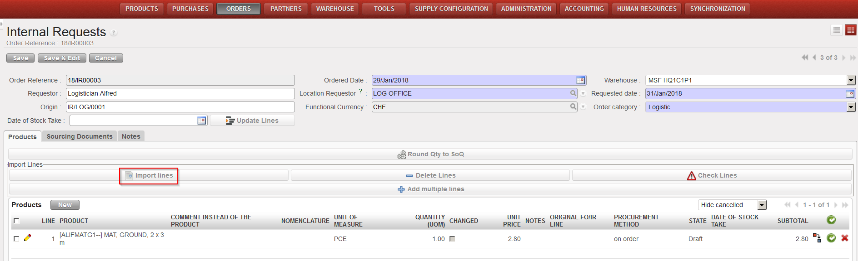The width and height of the screenshot is (858, 261).
Task: Open the Order category dropdown
Action: 851,107
